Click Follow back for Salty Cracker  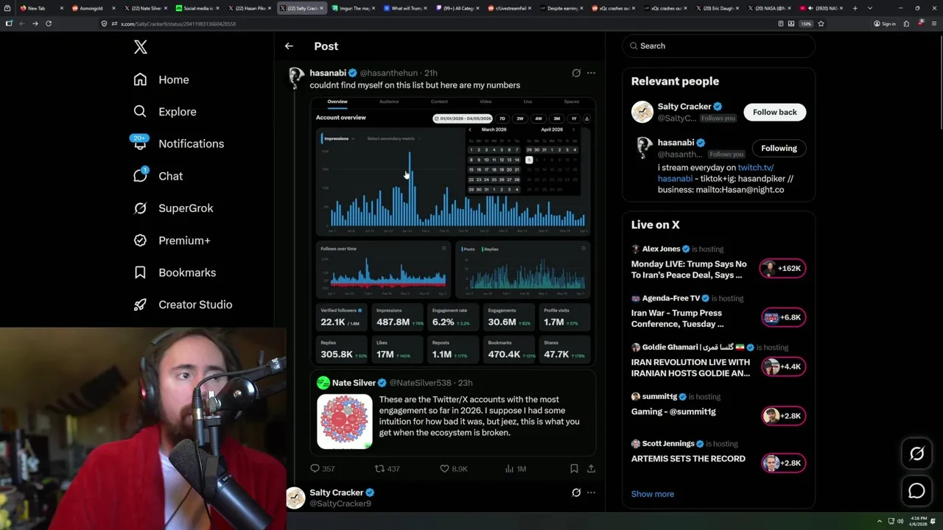click(774, 112)
